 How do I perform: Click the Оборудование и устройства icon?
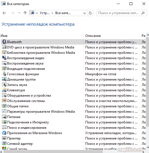pyautogui.click(x=4, y=96)
